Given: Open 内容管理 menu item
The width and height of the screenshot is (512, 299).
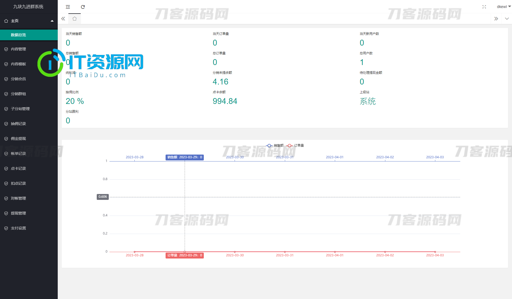Looking at the screenshot, I should (x=29, y=49).
